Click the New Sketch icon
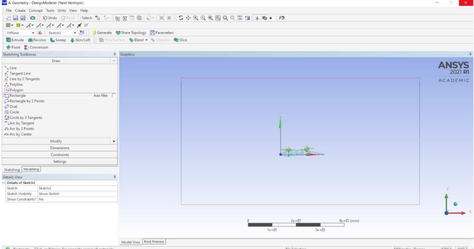The width and height of the screenshot is (474, 249). (x=82, y=33)
